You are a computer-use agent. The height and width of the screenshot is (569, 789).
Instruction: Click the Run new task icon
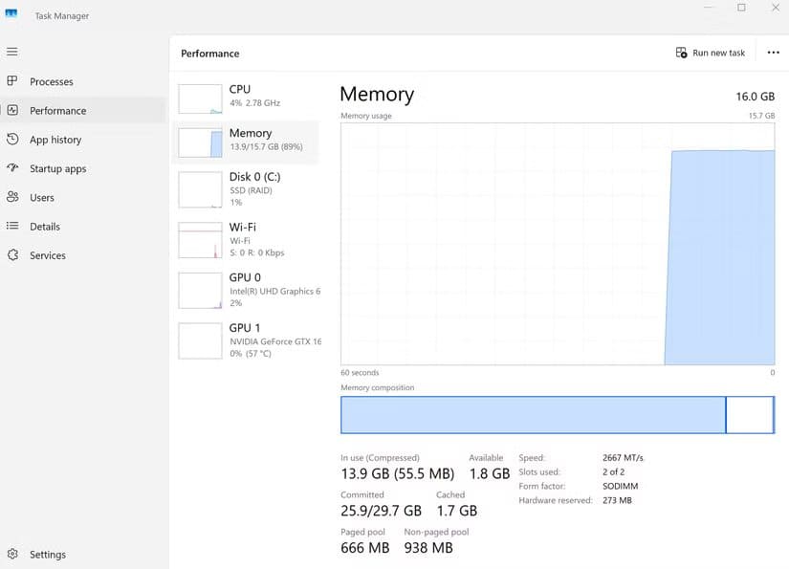679,53
